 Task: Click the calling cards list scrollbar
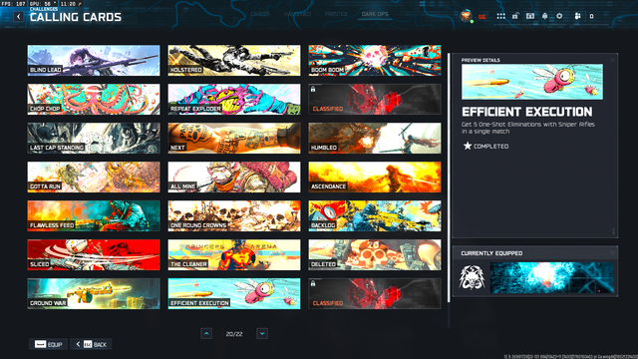point(449,178)
